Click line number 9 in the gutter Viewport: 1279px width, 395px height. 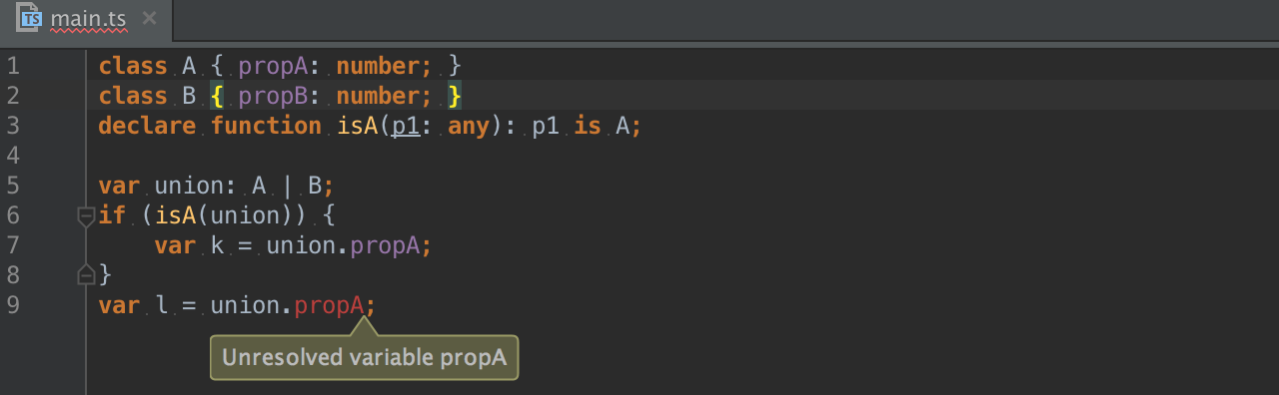(x=13, y=305)
